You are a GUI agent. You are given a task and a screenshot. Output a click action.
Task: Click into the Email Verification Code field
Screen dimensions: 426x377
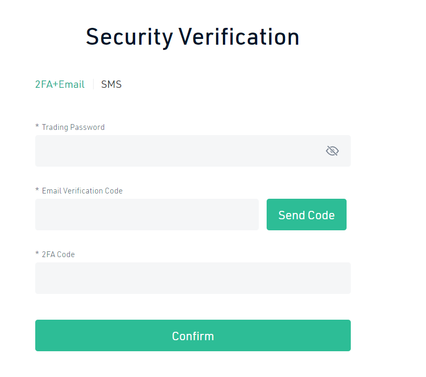point(147,215)
